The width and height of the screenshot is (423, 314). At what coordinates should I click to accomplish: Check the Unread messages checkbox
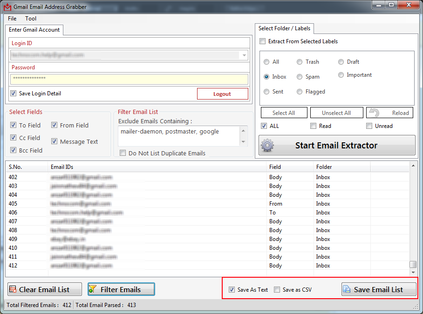click(369, 126)
